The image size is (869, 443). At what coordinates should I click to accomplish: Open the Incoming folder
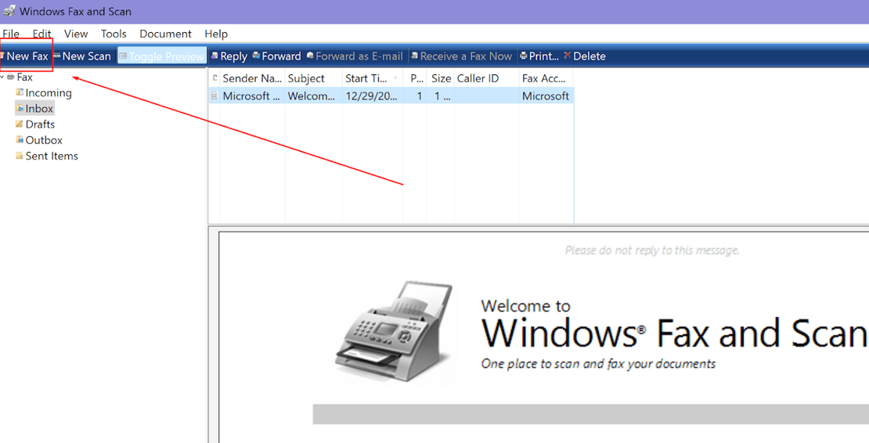pos(48,93)
